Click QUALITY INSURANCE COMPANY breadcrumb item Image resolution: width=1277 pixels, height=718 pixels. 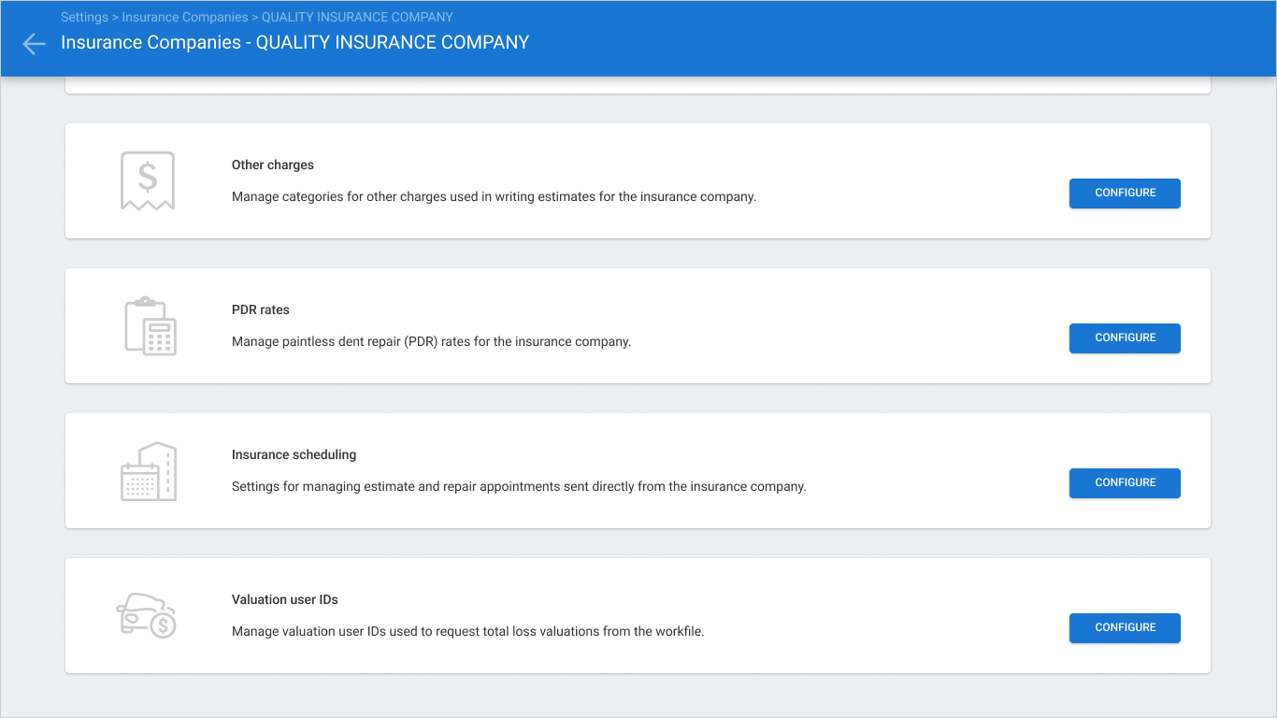(357, 17)
